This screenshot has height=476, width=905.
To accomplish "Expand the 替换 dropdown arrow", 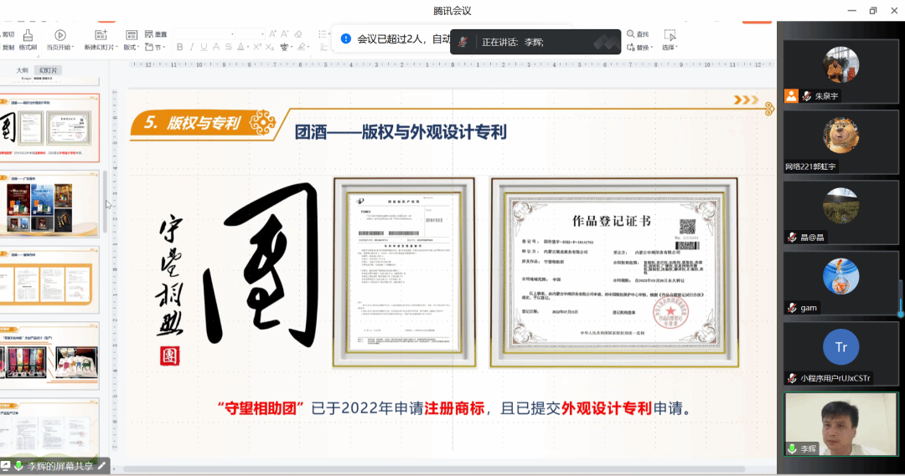I will [x=652, y=47].
